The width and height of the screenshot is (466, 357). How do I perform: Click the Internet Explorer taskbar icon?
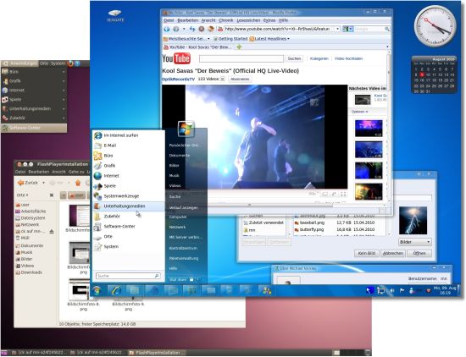(x=116, y=290)
